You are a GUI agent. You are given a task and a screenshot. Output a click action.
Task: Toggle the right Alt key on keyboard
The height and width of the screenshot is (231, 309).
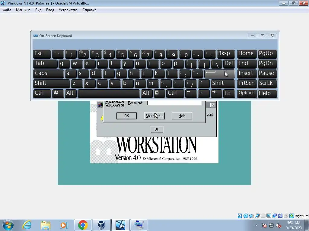147,93
